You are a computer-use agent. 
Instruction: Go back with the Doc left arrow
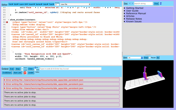pyautogui.click(x=130, y=4)
